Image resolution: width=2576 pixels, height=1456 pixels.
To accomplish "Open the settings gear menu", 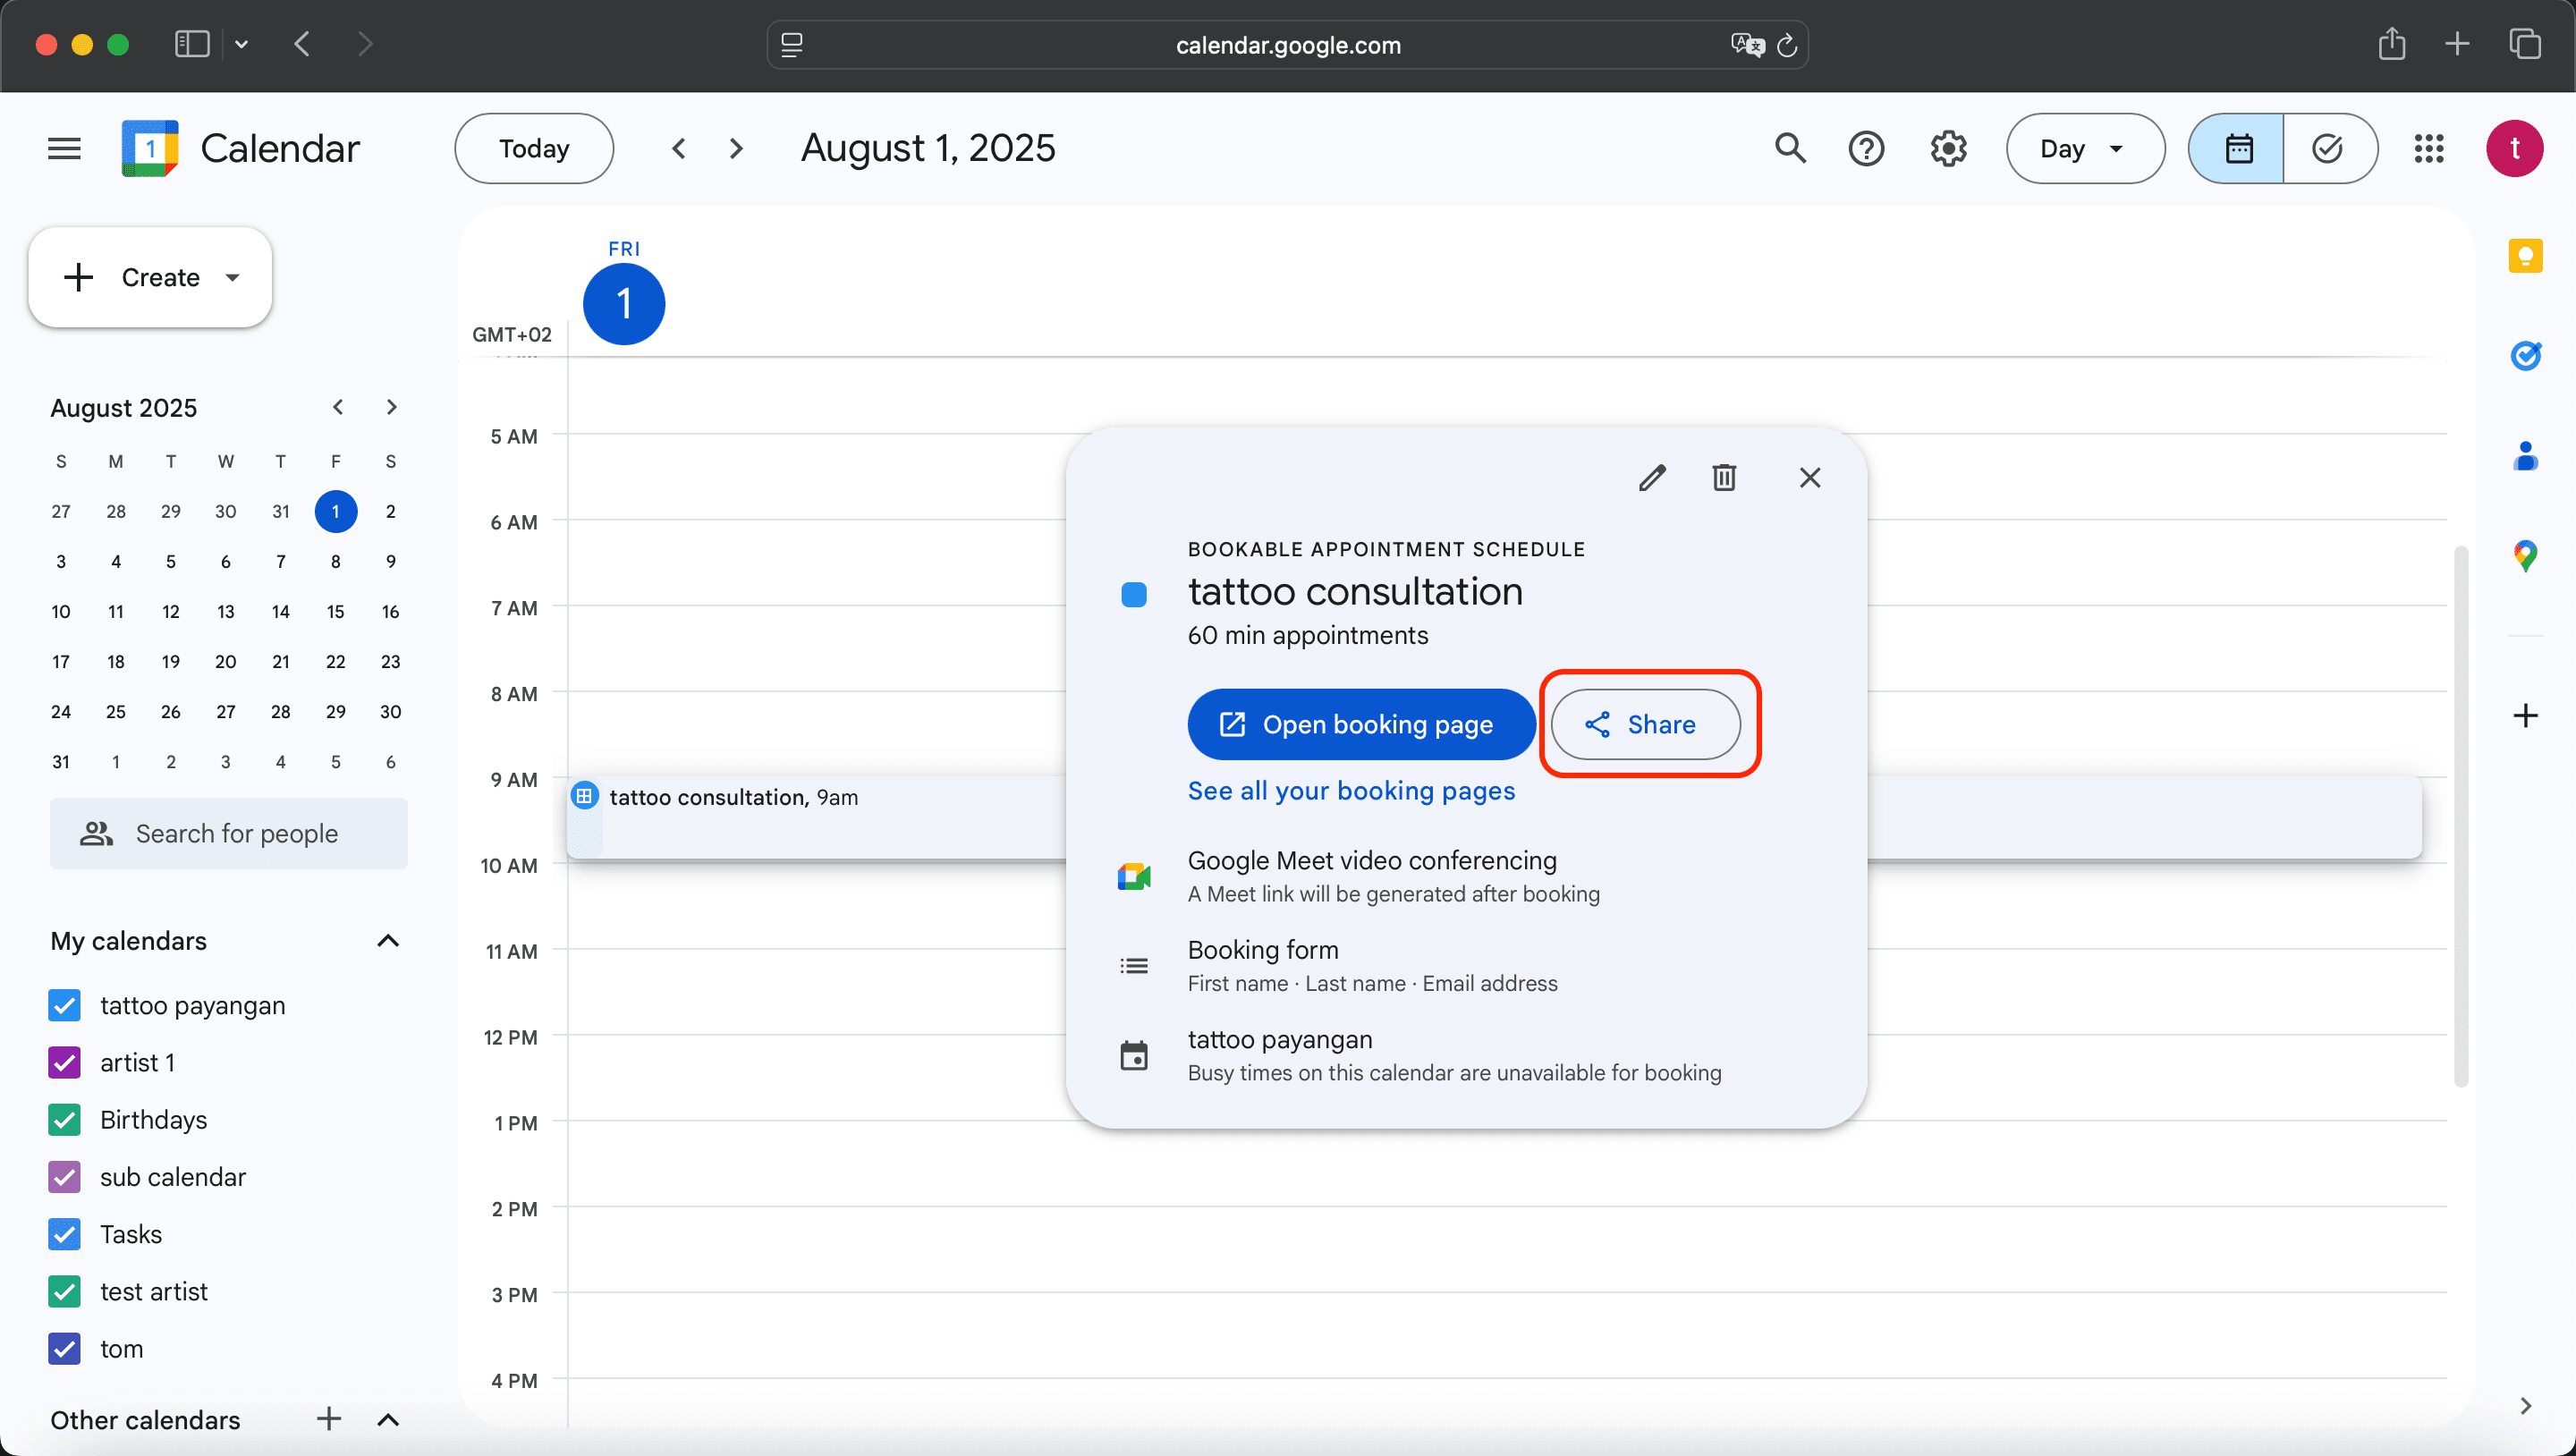I will coord(1948,149).
